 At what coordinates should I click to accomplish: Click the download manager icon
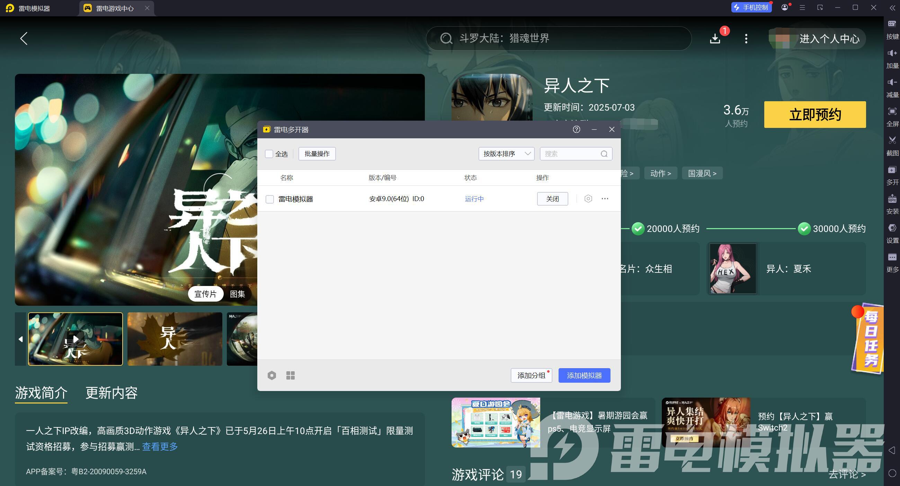pyautogui.click(x=715, y=38)
